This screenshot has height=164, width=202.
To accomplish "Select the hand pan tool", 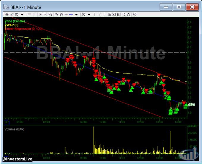I will click(61, 15).
